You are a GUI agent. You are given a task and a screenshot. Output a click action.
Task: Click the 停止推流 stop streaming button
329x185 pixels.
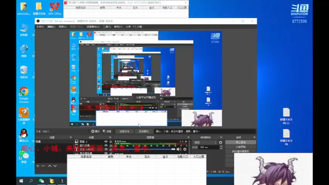[241, 142]
